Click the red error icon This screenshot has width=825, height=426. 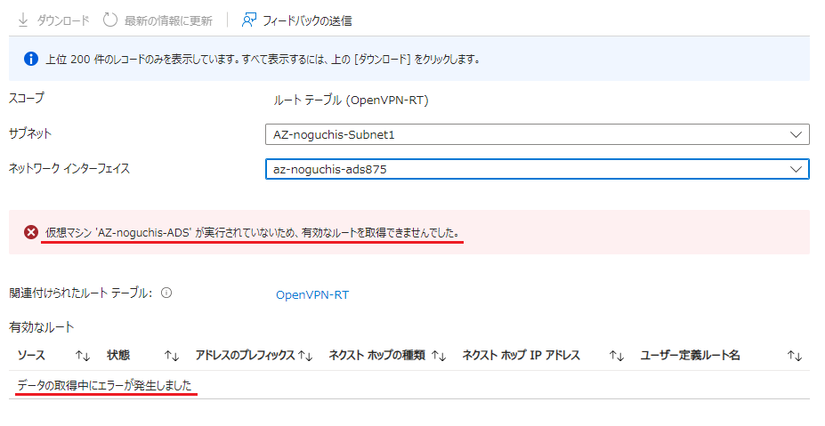click(x=31, y=232)
